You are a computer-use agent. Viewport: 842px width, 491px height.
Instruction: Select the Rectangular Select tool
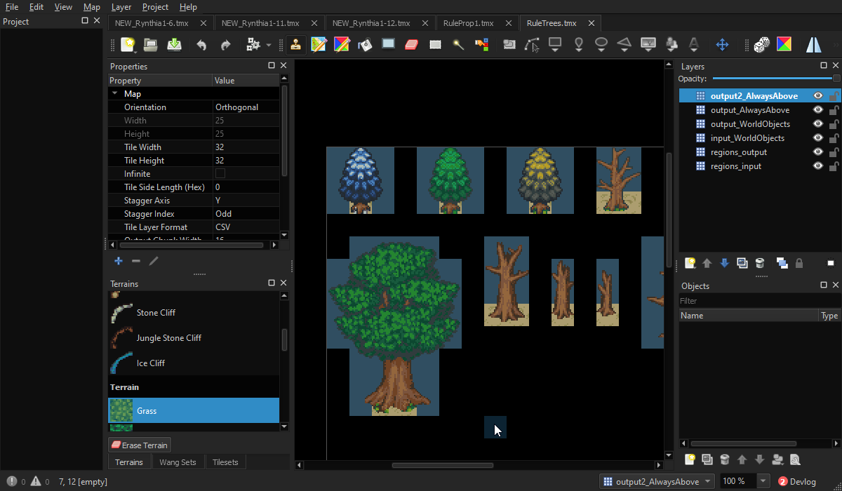coord(435,45)
